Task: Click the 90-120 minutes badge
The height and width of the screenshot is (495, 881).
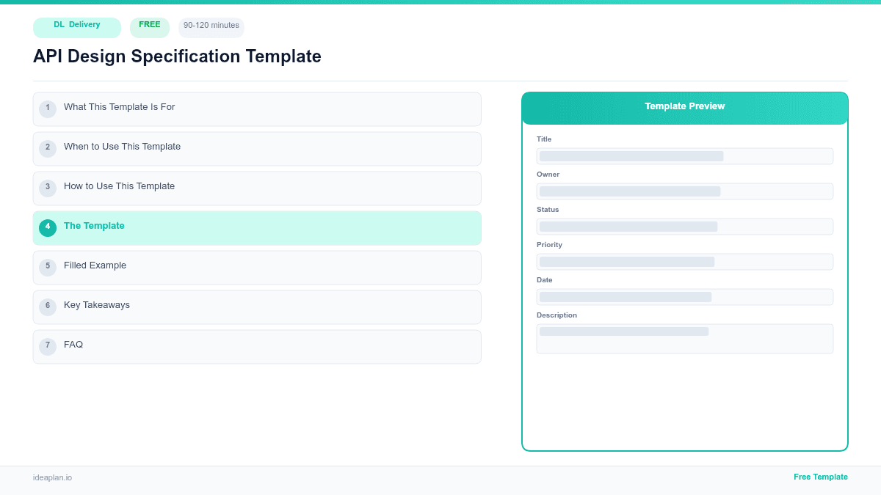Action: [x=211, y=26]
